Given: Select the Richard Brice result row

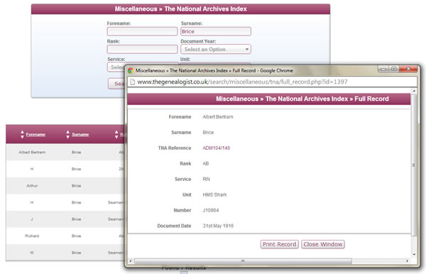Looking at the screenshot, I should click(x=65, y=236).
